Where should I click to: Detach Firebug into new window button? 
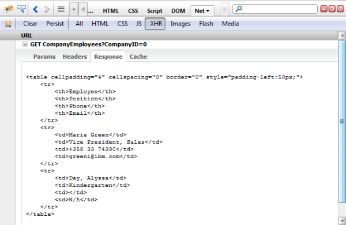coord(332,9)
